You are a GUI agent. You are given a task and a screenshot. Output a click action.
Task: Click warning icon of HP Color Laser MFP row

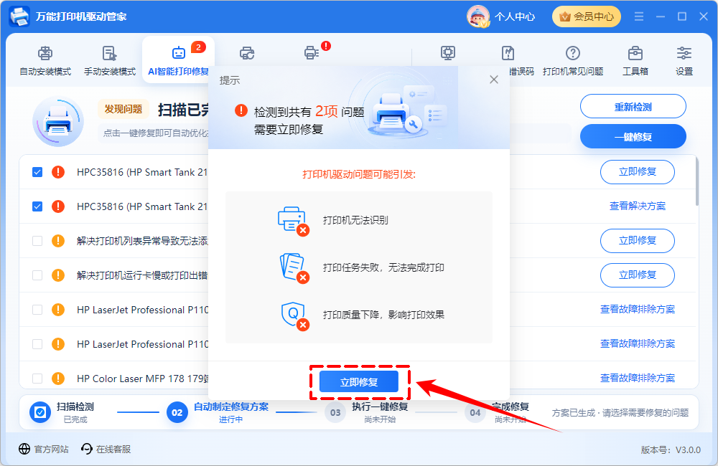pos(58,379)
